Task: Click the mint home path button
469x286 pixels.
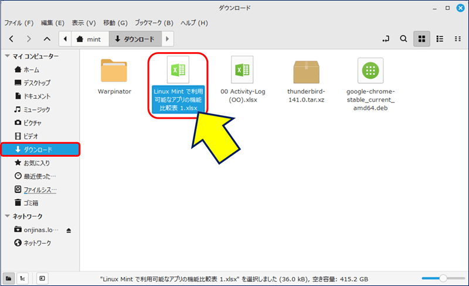Action: (89, 39)
